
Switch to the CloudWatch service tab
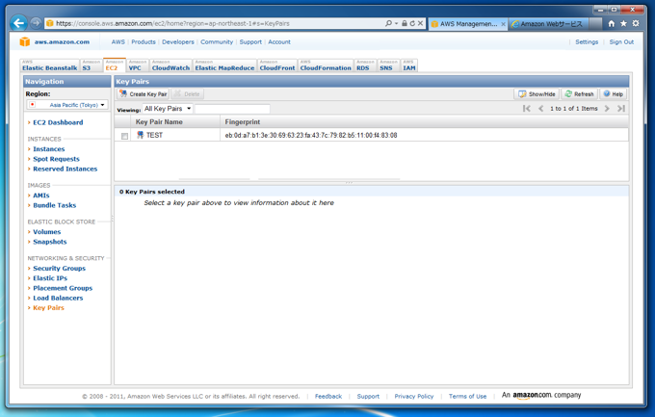tap(170, 65)
